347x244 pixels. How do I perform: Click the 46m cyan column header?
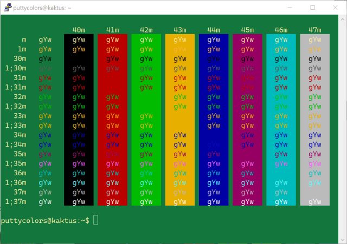[x=281, y=30]
